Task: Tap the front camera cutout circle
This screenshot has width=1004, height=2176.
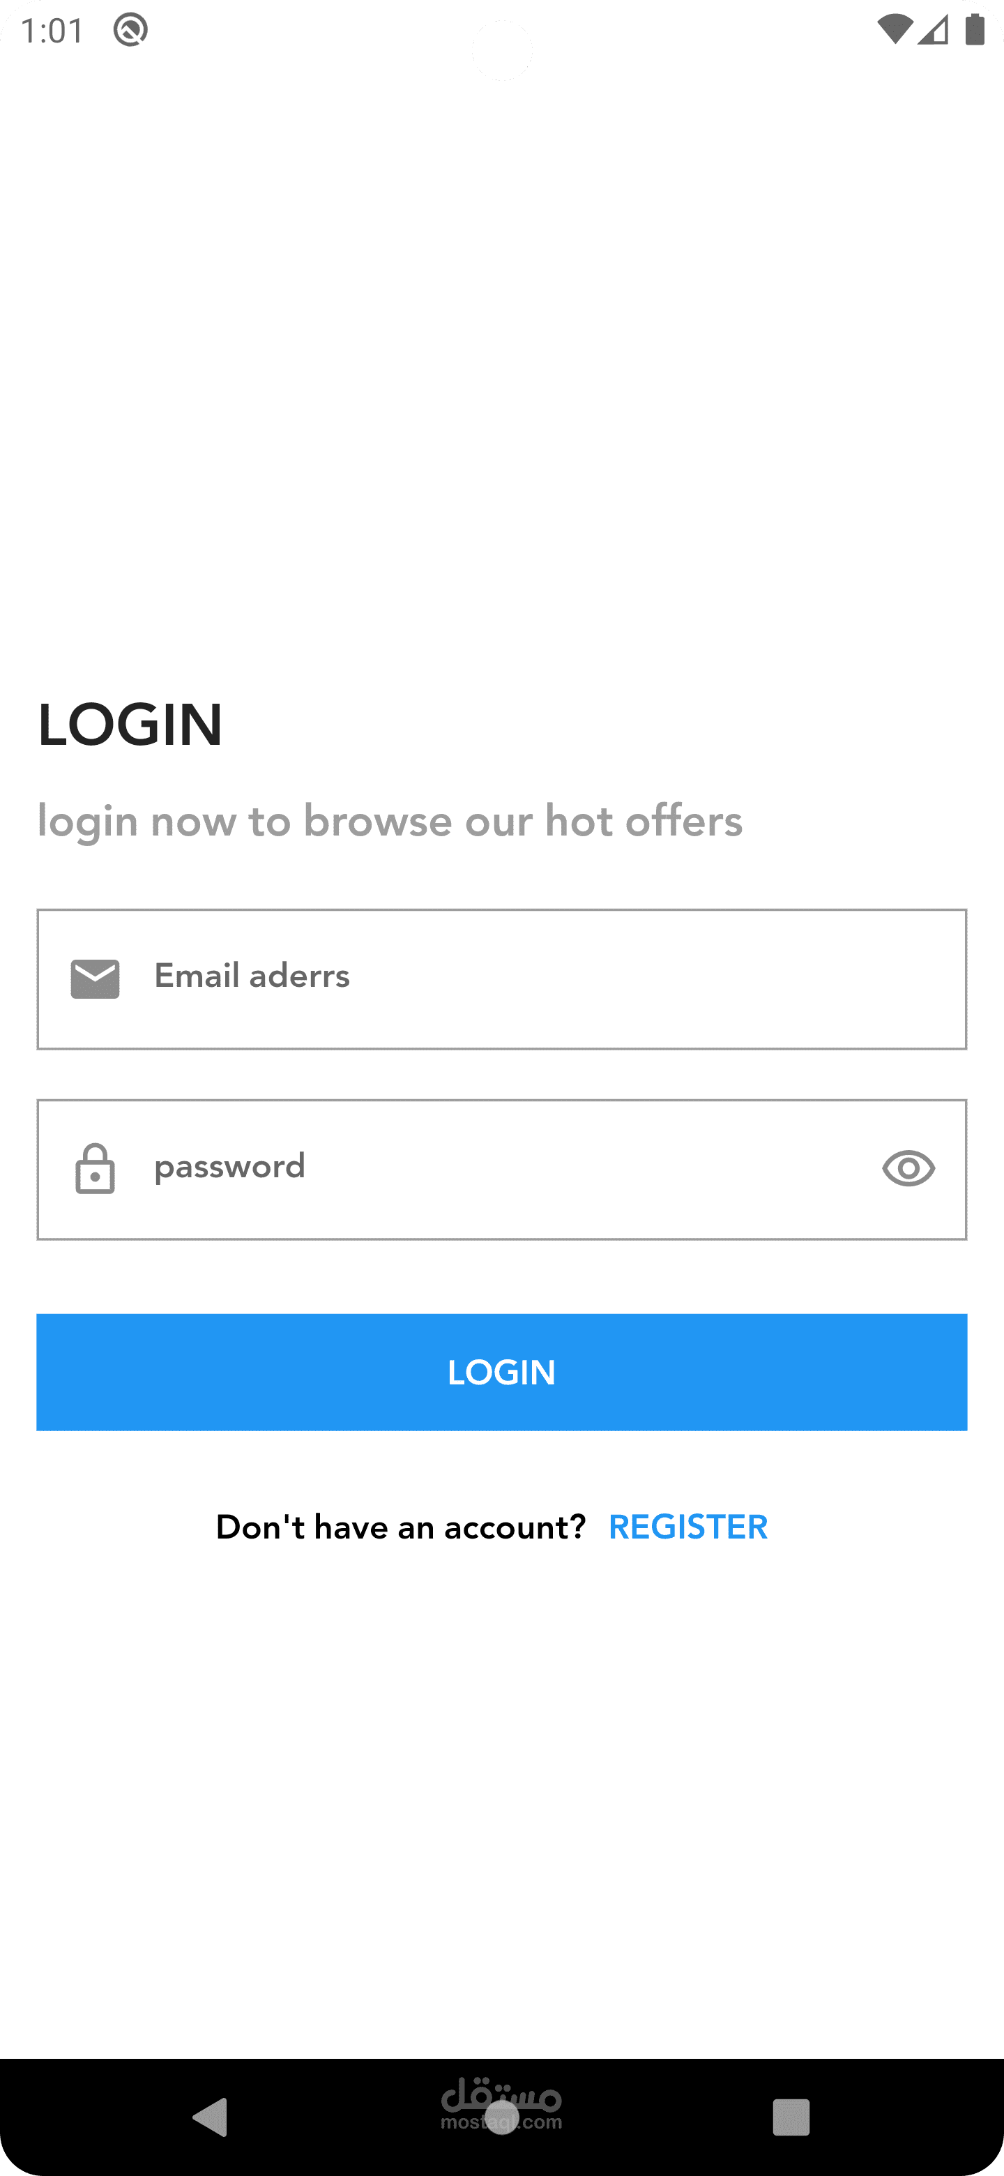Action: (503, 50)
